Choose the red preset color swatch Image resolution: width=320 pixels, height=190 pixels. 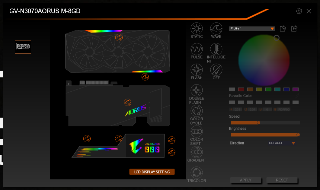click(x=241, y=89)
